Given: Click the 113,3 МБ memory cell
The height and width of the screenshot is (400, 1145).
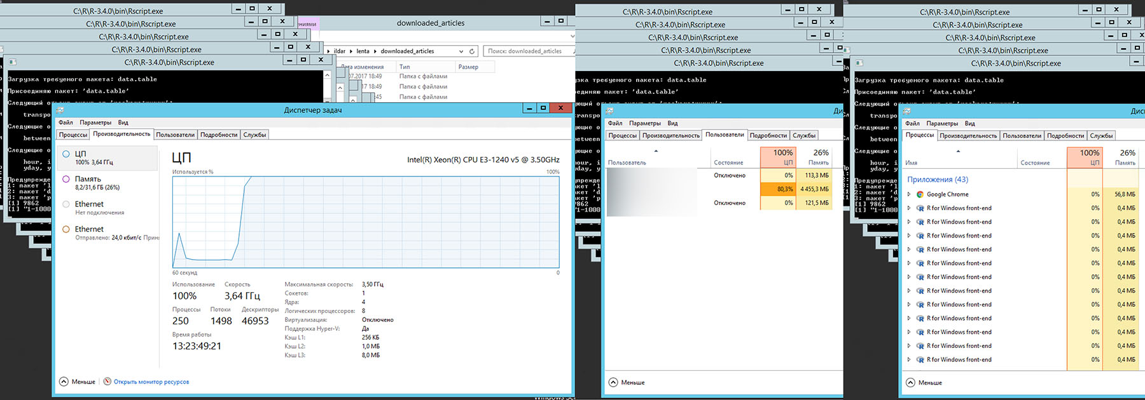Looking at the screenshot, I should (x=814, y=175).
